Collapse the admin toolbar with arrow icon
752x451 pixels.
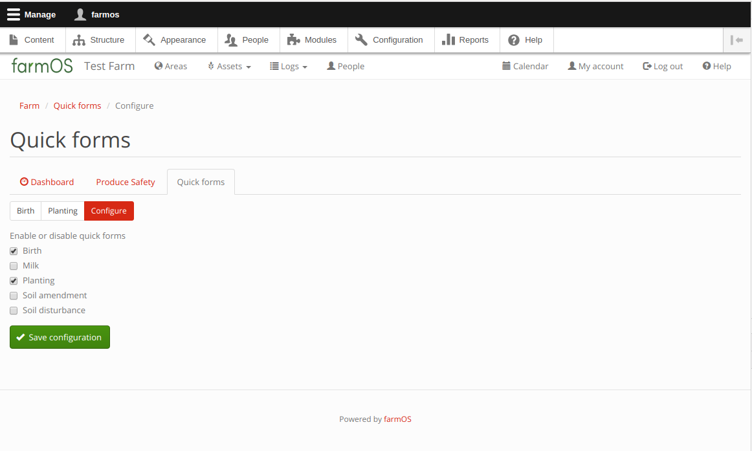[736, 40]
